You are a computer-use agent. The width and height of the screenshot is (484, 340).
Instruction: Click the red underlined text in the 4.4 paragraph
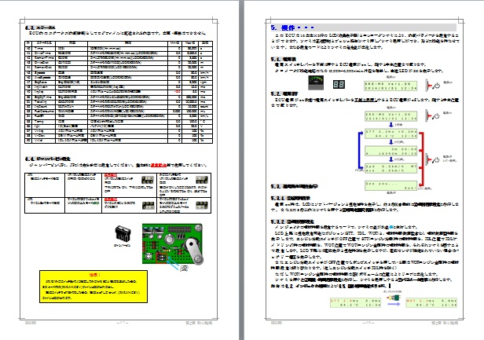[159, 166]
